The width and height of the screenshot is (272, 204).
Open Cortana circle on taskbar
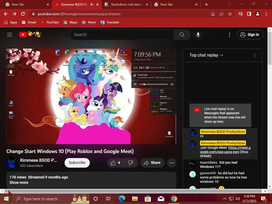click(x=96, y=199)
